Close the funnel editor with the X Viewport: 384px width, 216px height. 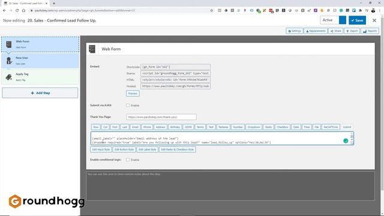[374, 20]
